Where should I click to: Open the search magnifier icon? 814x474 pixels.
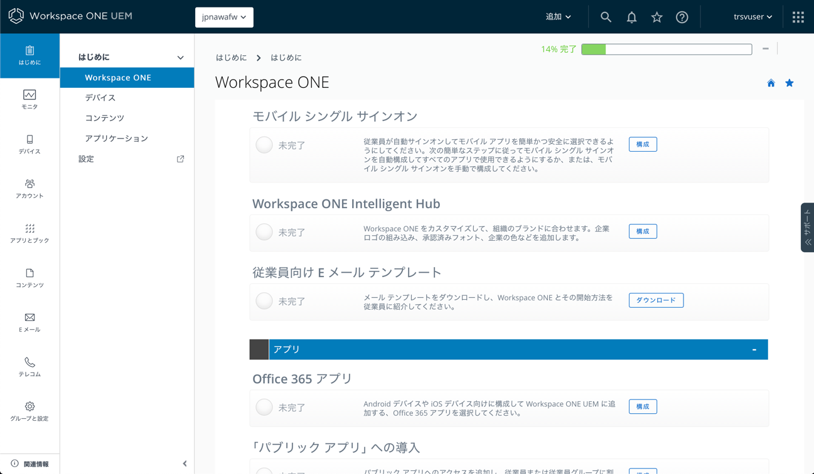click(x=606, y=17)
